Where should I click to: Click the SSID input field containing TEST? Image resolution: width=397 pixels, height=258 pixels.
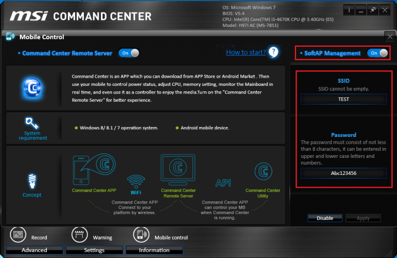click(344, 99)
